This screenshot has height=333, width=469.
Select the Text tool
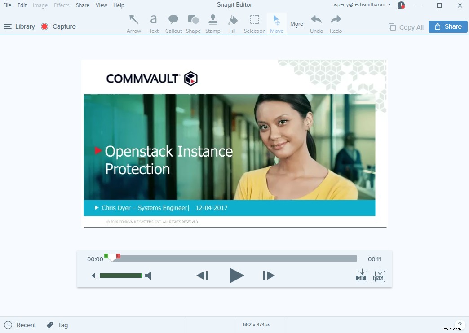[154, 23]
